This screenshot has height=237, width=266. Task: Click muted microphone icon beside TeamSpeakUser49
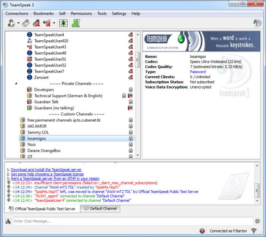[x=131, y=53]
